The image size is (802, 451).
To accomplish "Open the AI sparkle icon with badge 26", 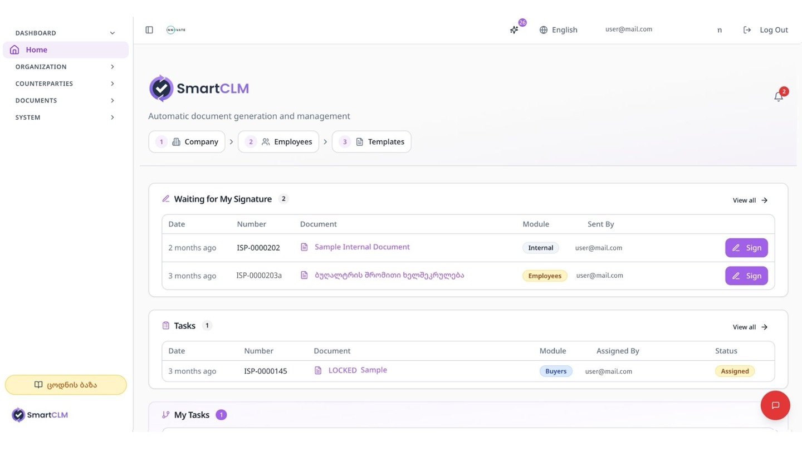I will 514,30.
